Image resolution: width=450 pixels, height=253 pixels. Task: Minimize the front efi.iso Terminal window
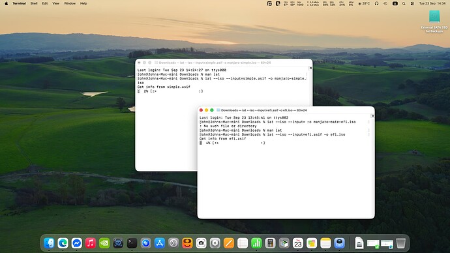coord(206,110)
